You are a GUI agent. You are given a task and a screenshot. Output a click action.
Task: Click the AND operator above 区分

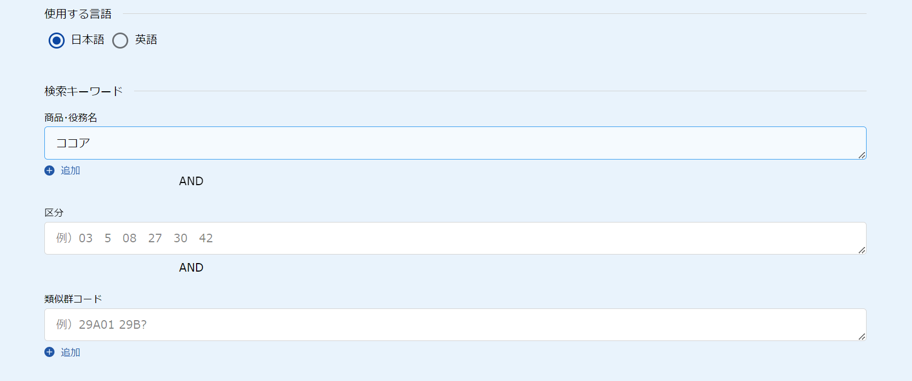(x=191, y=181)
